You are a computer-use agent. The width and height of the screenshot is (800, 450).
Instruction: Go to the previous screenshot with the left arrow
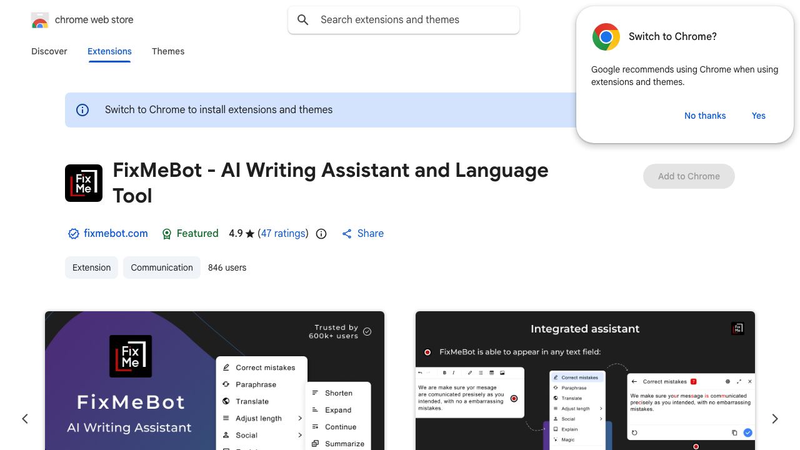click(25, 419)
